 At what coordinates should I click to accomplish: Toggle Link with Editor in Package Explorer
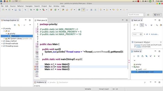tap(19, 25)
